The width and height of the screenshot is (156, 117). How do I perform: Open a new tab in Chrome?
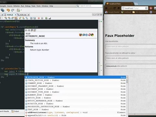[136, 4]
